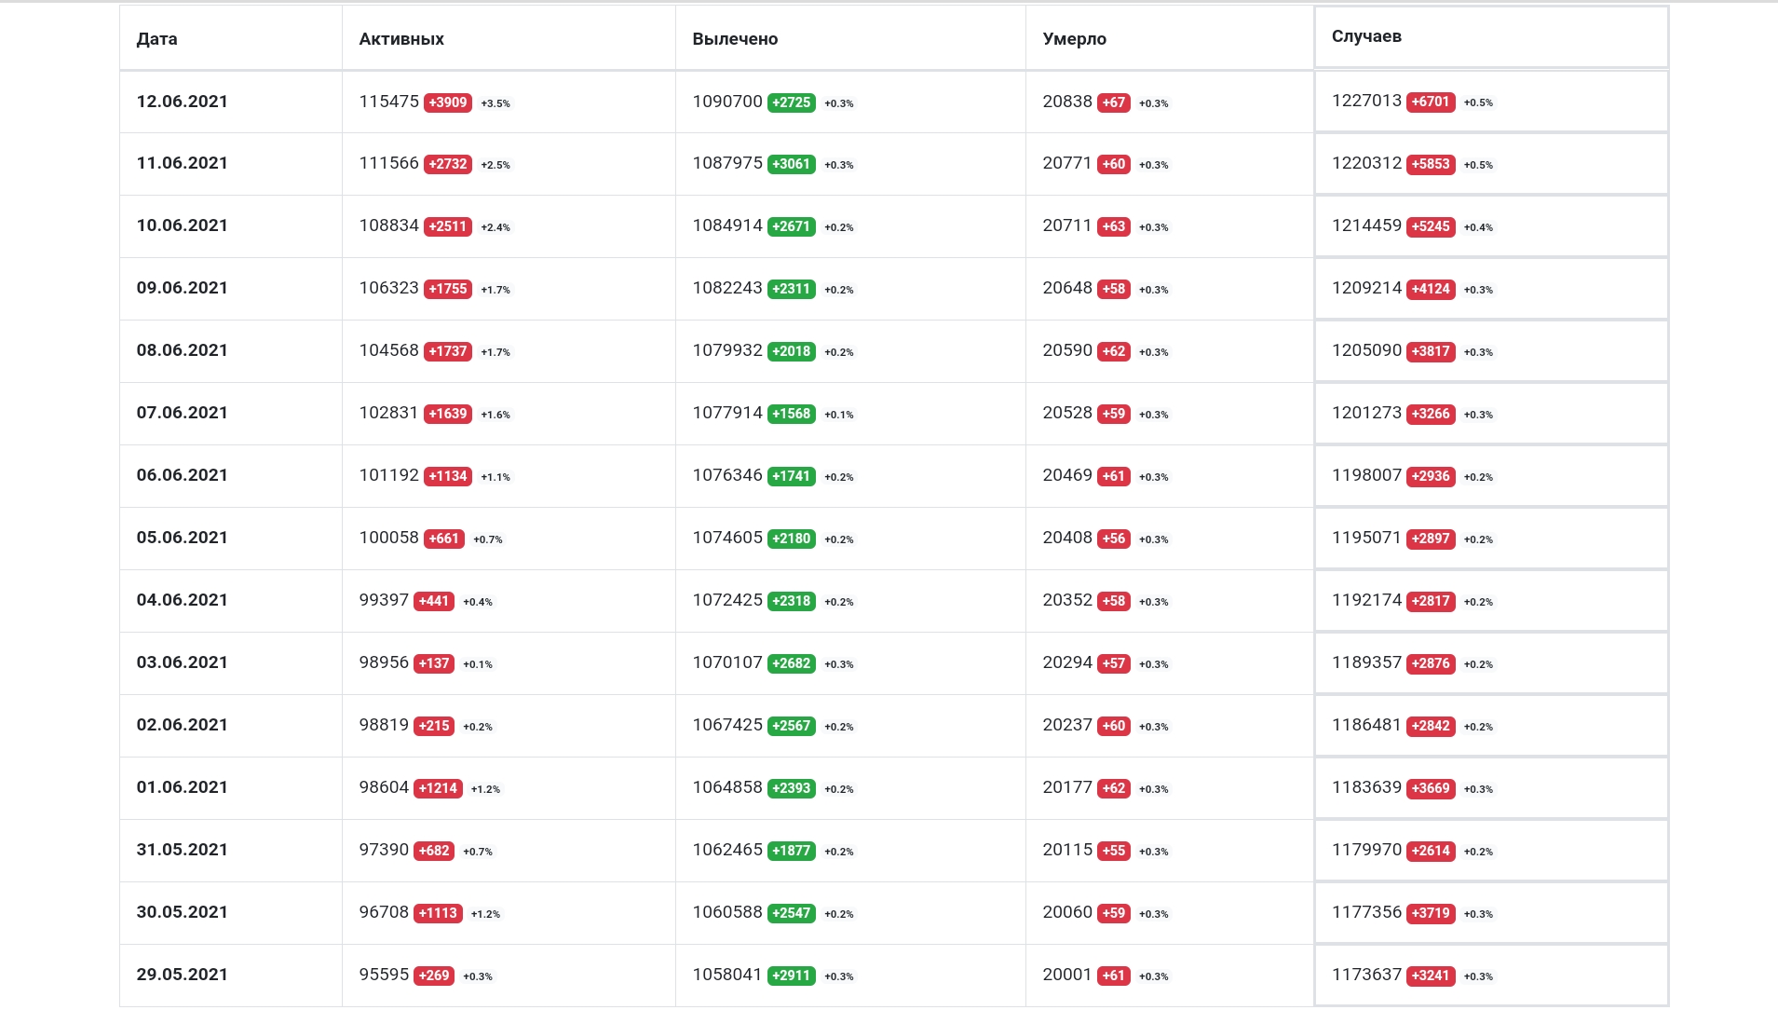Select the 05.06.2021 date cell
The width and height of the screenshot is (1778, 1010).
pos(183,538)
